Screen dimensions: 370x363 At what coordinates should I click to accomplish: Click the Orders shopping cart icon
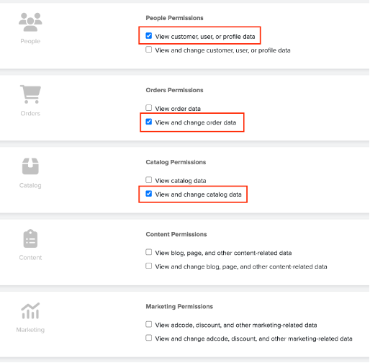pyautogui.click(x=30, y=94)
